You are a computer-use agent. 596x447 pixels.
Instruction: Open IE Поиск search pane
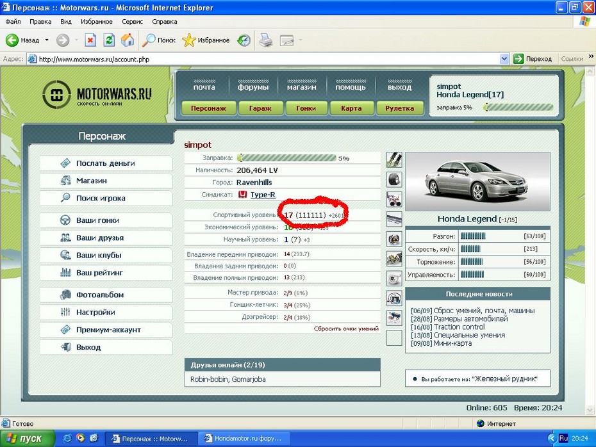tap(159, 40)
